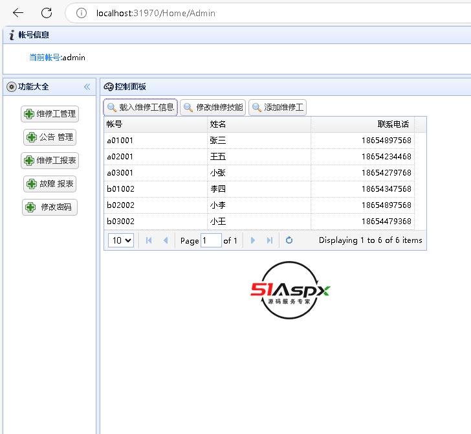
Task: Refresh the grid with the reload icon
Action: [289, 240]
